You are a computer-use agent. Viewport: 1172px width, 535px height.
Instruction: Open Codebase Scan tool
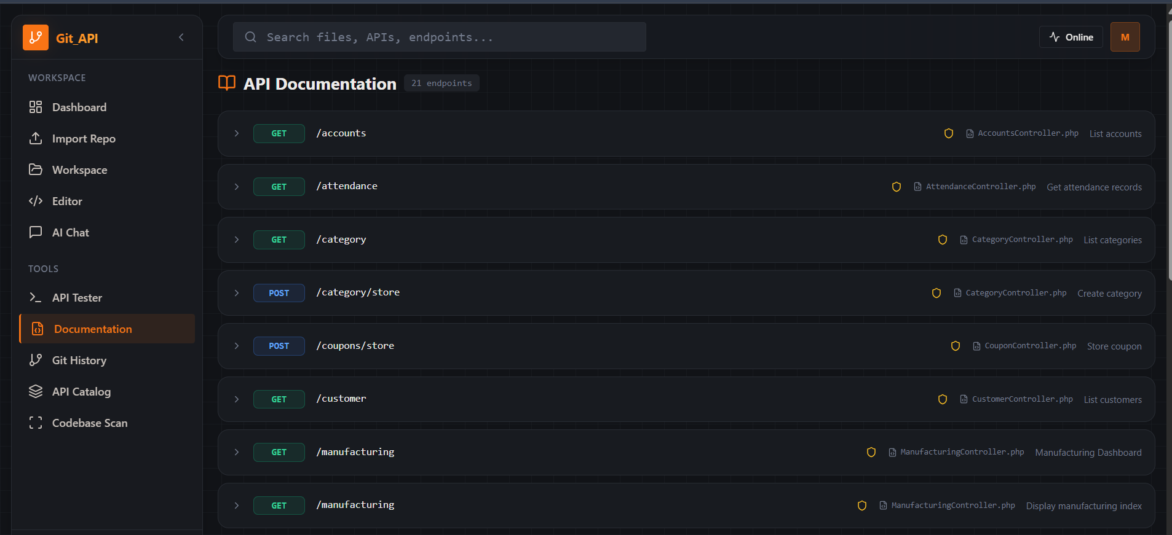point(107,423)
